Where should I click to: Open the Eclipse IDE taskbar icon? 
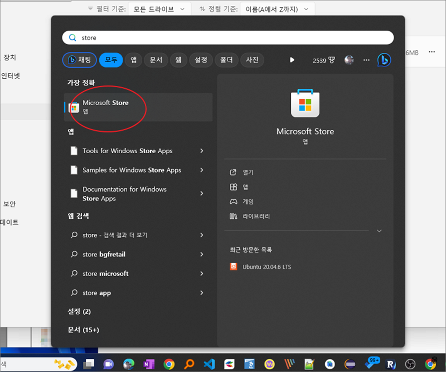350,364
